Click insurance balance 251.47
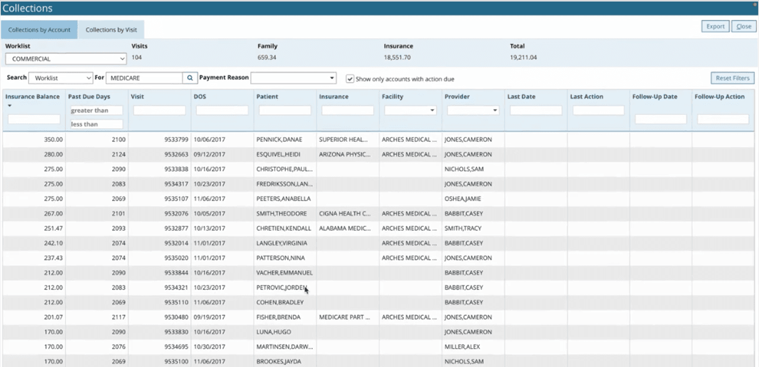Image resolution: width=759 pixels, height=367 pixels. pyautogui.click(x=53, y=229)
